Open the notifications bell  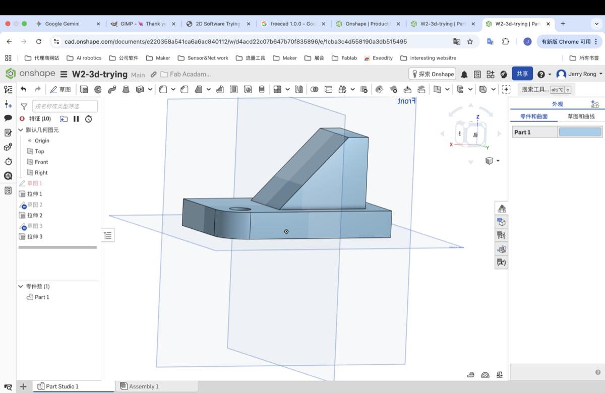[x=464, y=74]
